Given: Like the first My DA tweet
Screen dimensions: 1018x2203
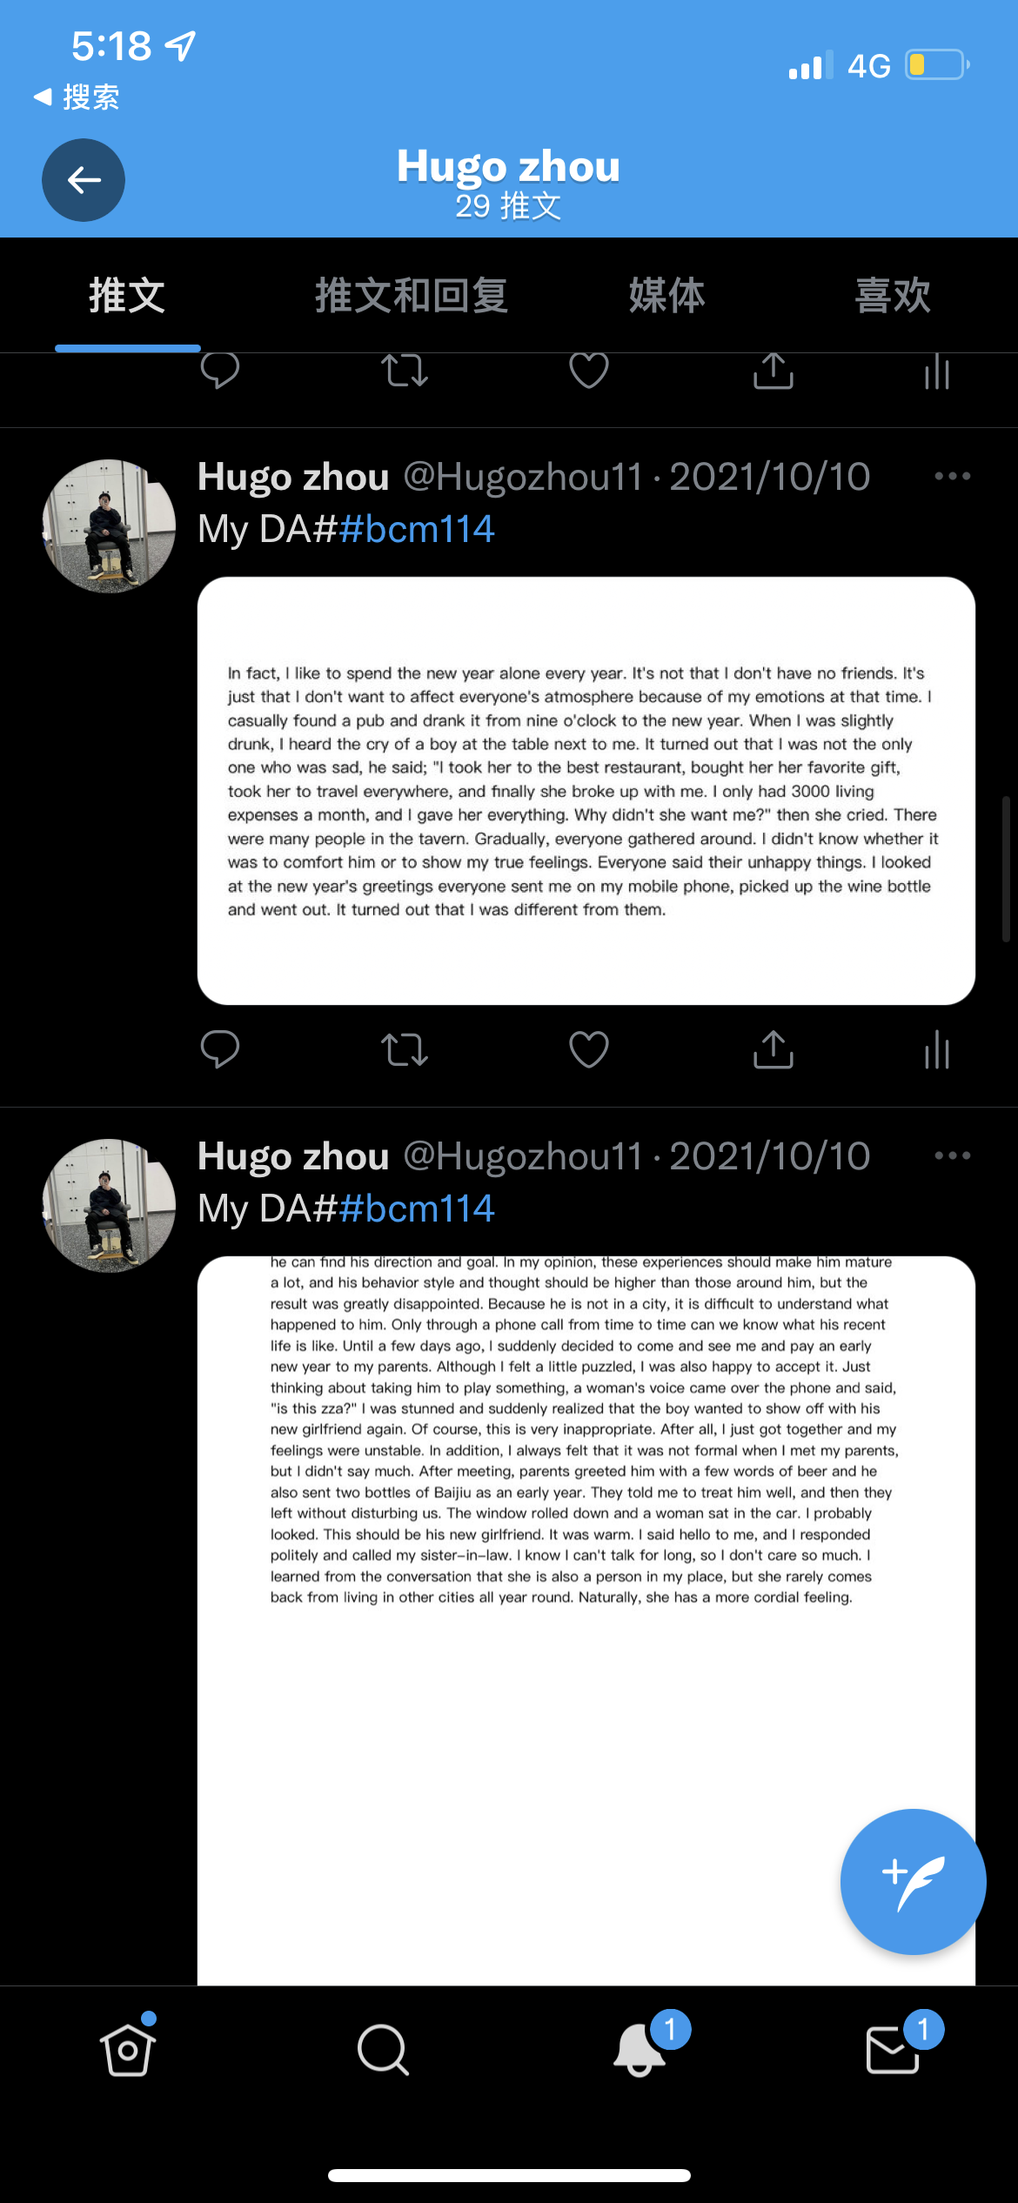Looking at the screenshot, I should point(589,1049).
